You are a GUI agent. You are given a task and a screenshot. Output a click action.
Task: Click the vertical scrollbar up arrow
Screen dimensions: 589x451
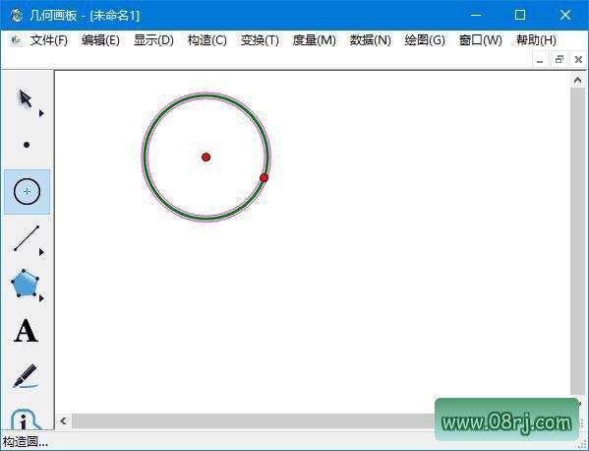coord(578,80)
